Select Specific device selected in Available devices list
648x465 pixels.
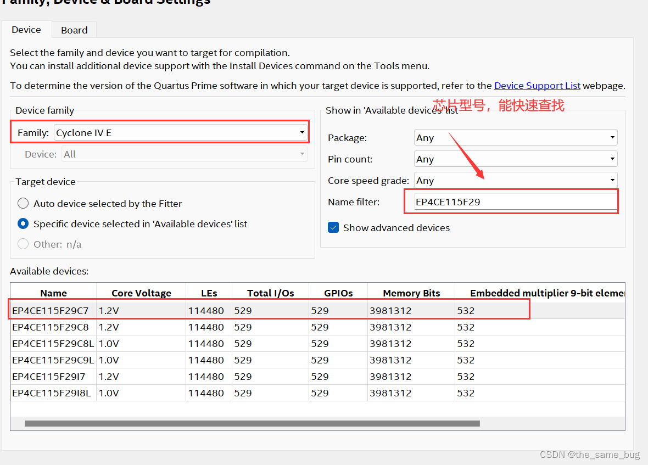click(23, 223)
